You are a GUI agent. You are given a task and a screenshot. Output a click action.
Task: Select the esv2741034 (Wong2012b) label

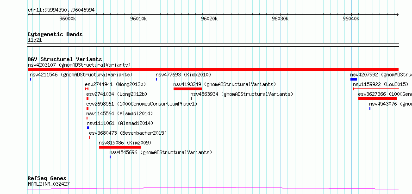click(117, 94)
